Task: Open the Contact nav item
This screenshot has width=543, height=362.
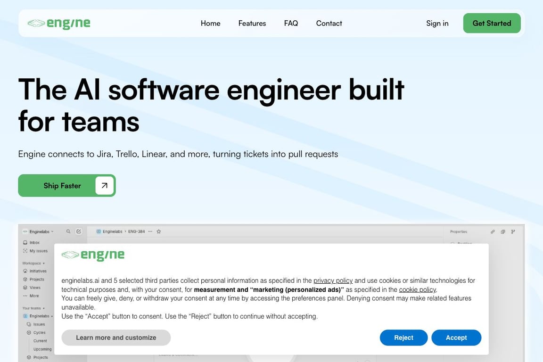Action: pyautogui.click(x=329, y=23)
